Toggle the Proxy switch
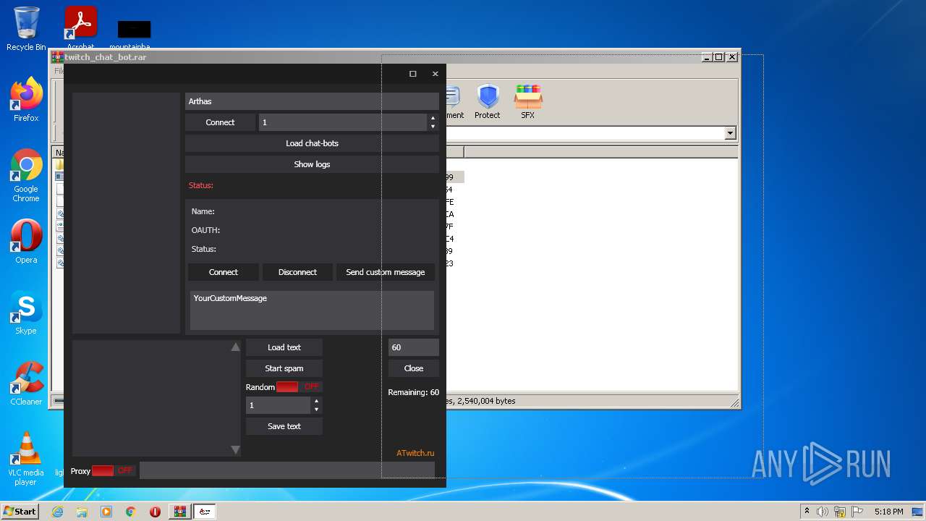The height and width of the screenshot is (521, 926). pyautogui.click(x=113, y=471)
